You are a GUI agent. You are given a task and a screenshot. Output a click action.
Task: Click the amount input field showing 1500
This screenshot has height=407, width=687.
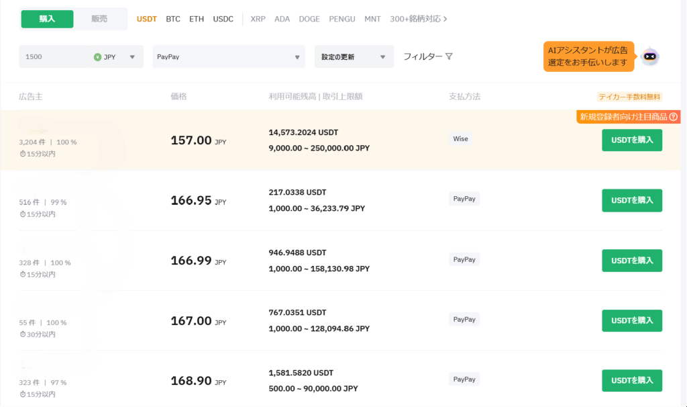54,57
